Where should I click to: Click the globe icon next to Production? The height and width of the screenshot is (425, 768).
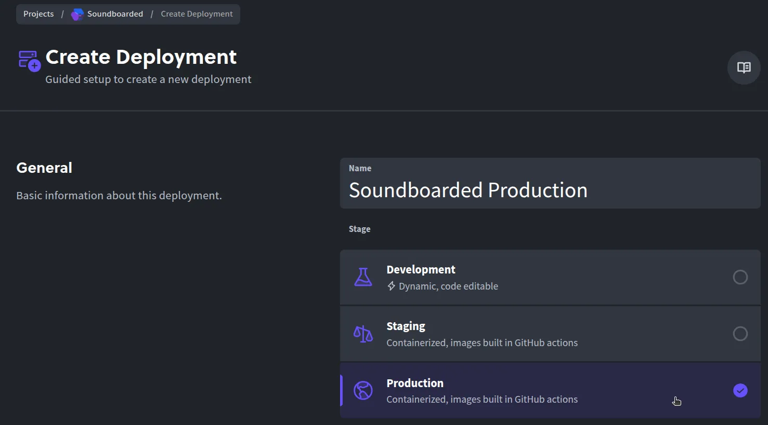tap(363, 390)
